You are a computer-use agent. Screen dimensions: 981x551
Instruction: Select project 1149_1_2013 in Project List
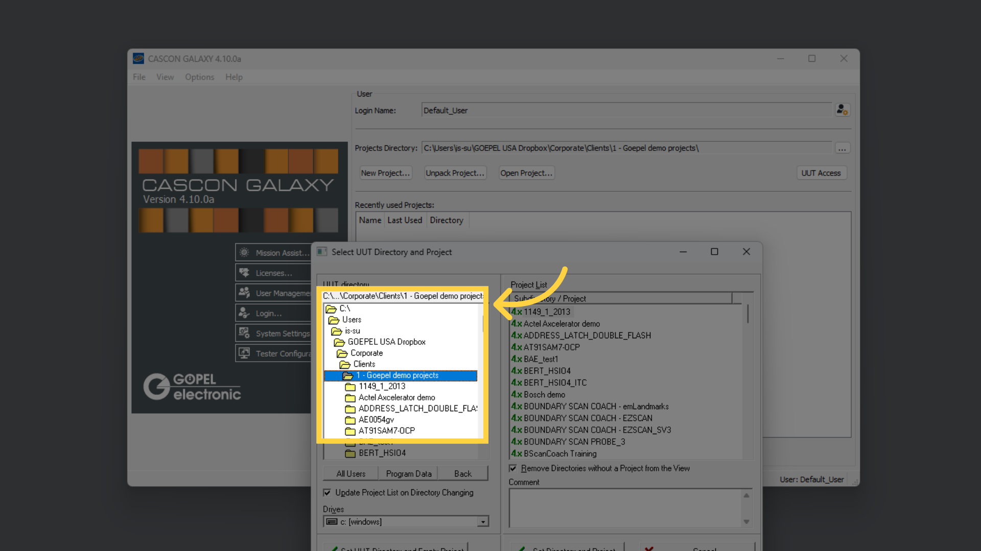pyautogui.click(x=547, y=312)
